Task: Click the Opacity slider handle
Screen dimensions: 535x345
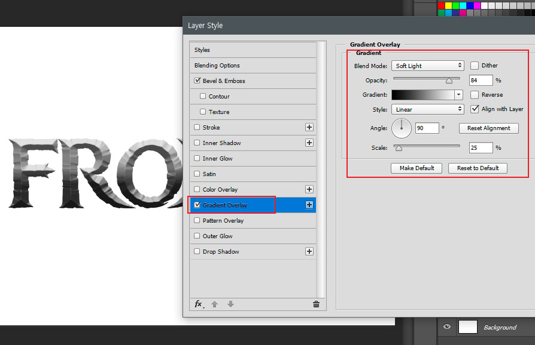Action: coord(449,81)
